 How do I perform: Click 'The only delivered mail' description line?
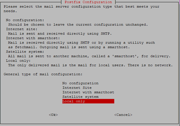coord(90,65)
